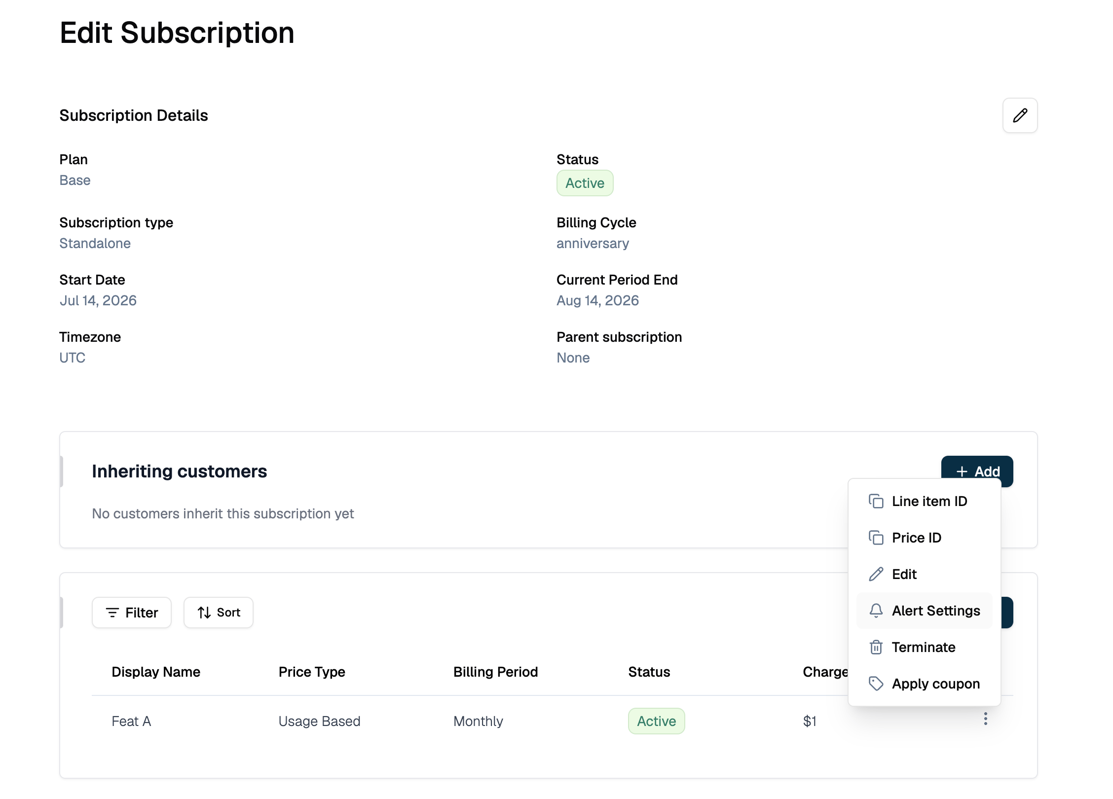Click the Edit Subscription page title
Image resolution: width=1113 pixels, height=799 pixels.
pos(177,33)
